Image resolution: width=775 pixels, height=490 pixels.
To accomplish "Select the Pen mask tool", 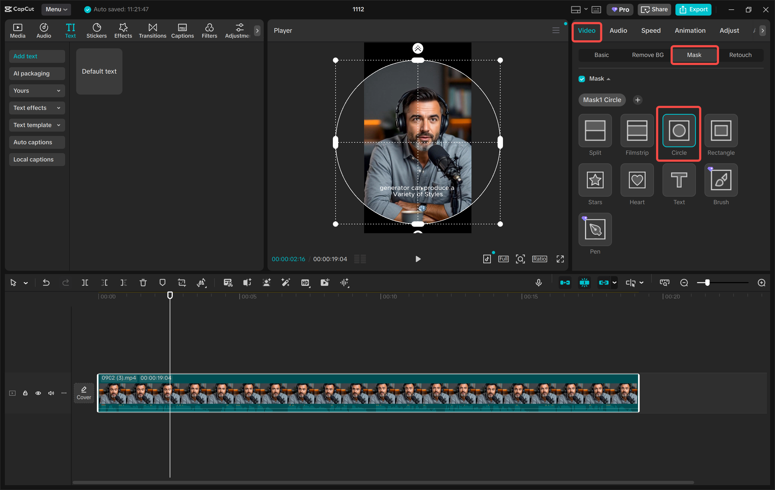I will [x=595, y=229].
